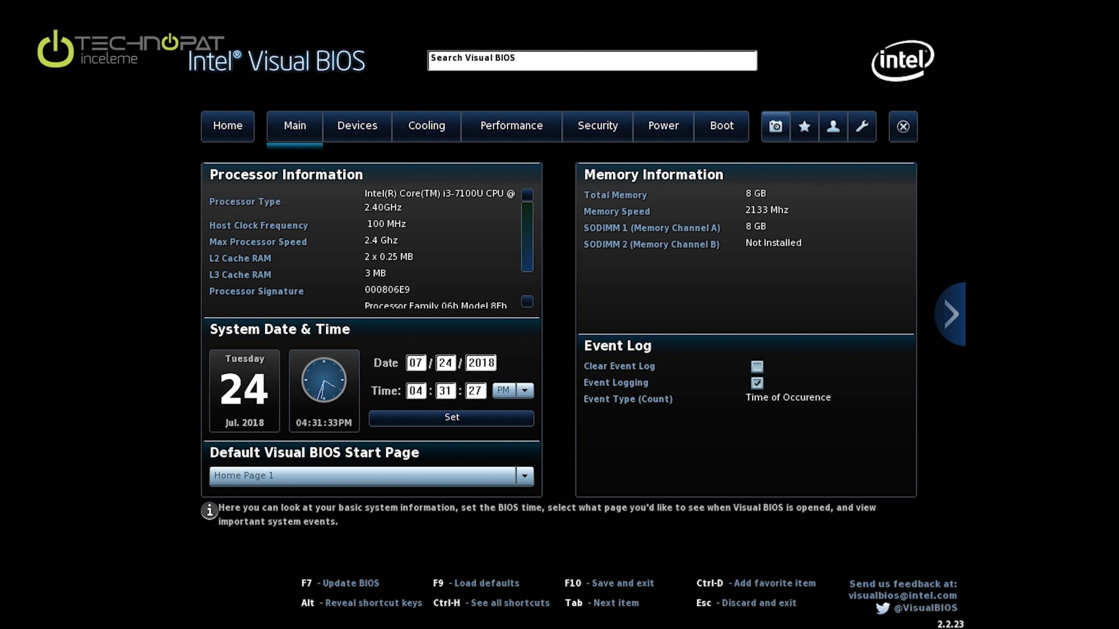Open the favorites star icon
Viewport: 1119px width, 629px height.
point(804,127)
